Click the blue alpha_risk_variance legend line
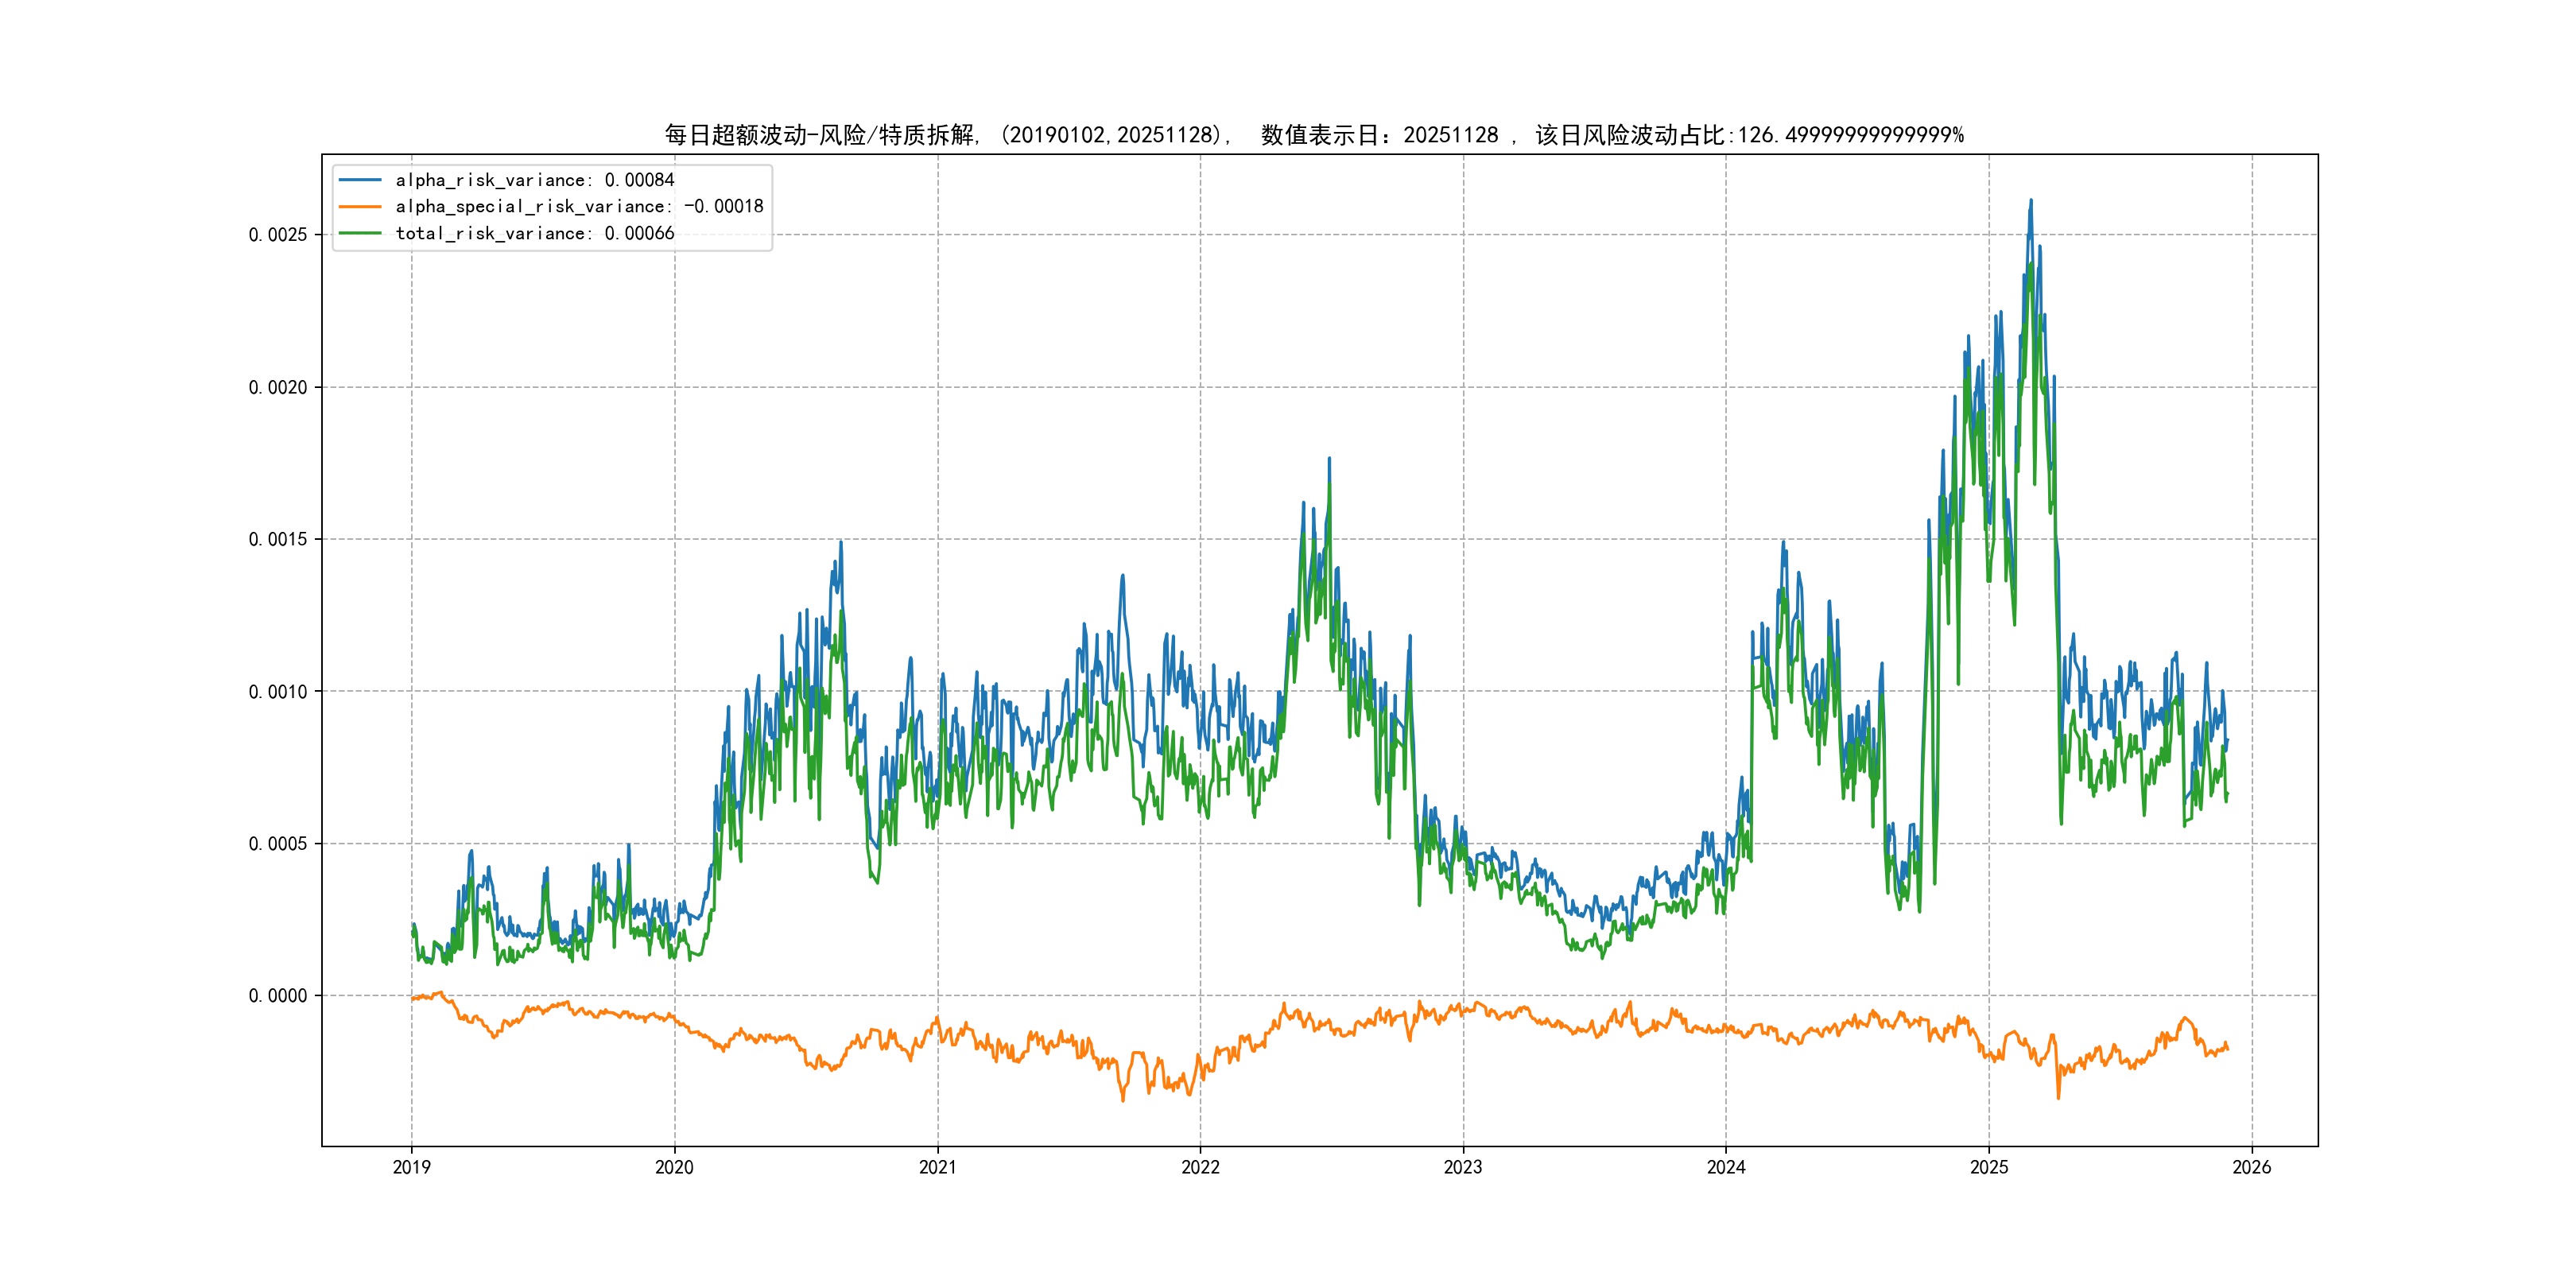Viewport: 2576px width, 1288px height. (x=360, y=180)
